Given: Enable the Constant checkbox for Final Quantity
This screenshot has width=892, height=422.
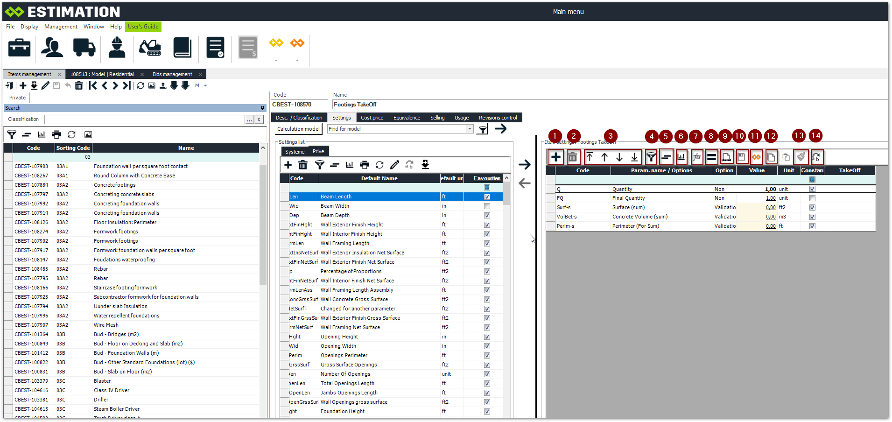Looking at the screenshot, I should click(x=812, y=198).
